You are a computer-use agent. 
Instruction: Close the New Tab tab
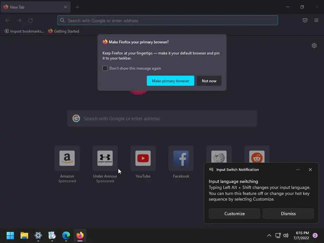tap(65, 7)
